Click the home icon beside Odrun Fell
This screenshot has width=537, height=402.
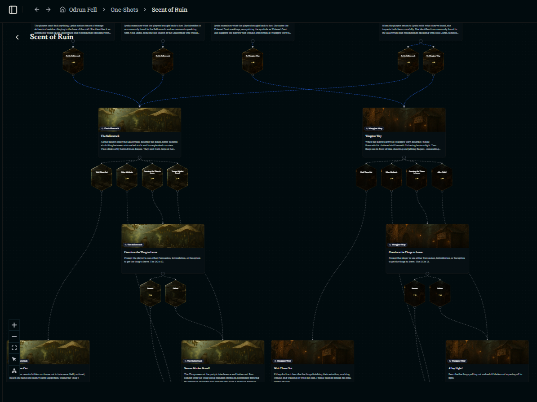[62, 9]
